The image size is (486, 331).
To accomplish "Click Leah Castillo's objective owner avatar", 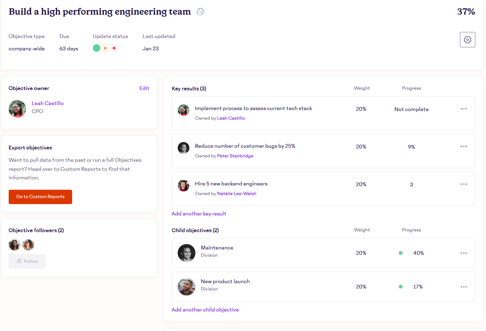I will (17, 109).
